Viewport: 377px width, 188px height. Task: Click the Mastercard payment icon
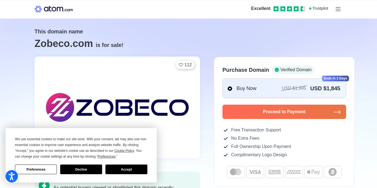point(236,172)
